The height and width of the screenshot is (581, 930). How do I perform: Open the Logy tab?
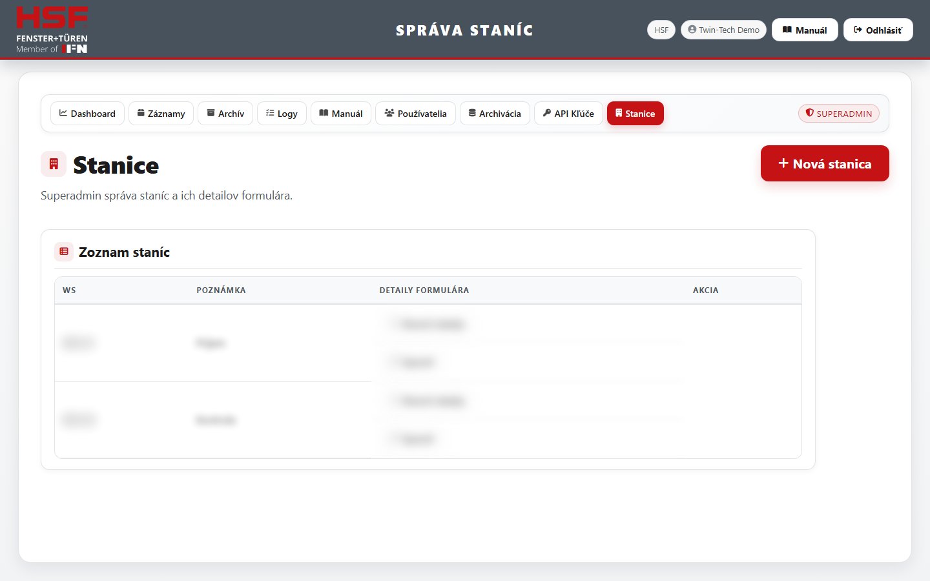click(282, 114)
